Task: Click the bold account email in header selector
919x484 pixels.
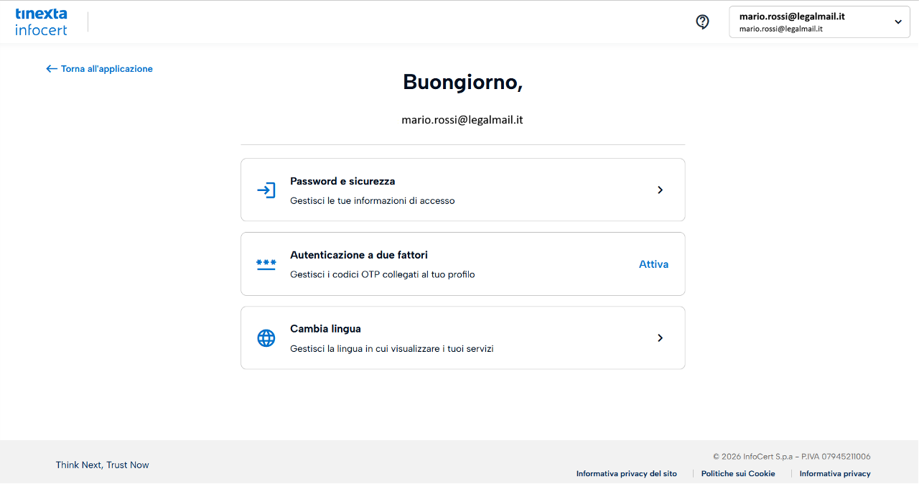Action: pyautogui.click(x=791, y=16)
